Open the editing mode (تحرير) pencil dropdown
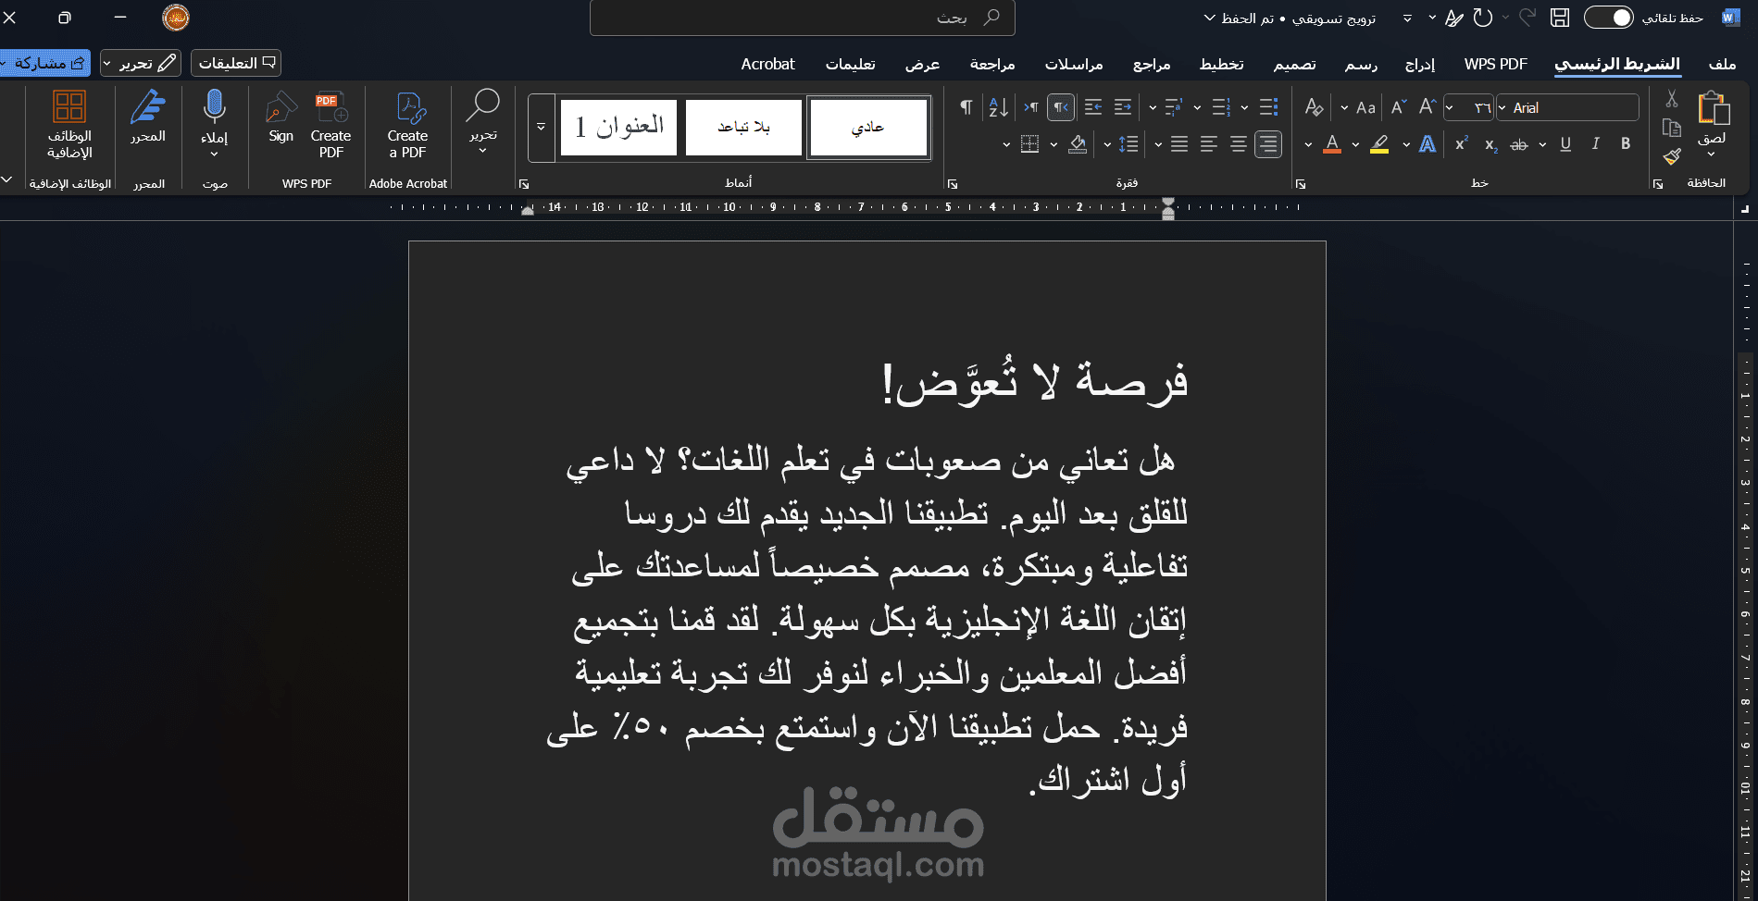This screenshot has width=1758, height=901. point(141,63)
